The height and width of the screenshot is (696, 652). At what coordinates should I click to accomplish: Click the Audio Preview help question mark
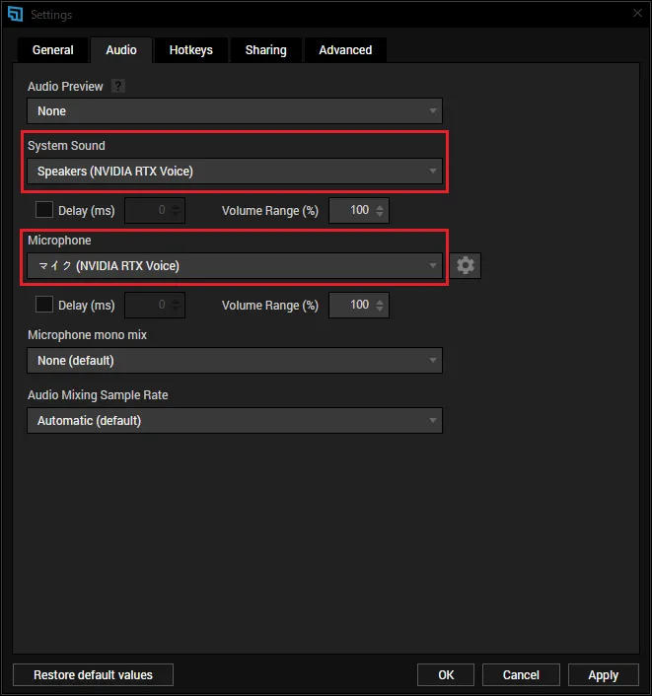click(117, 86)
